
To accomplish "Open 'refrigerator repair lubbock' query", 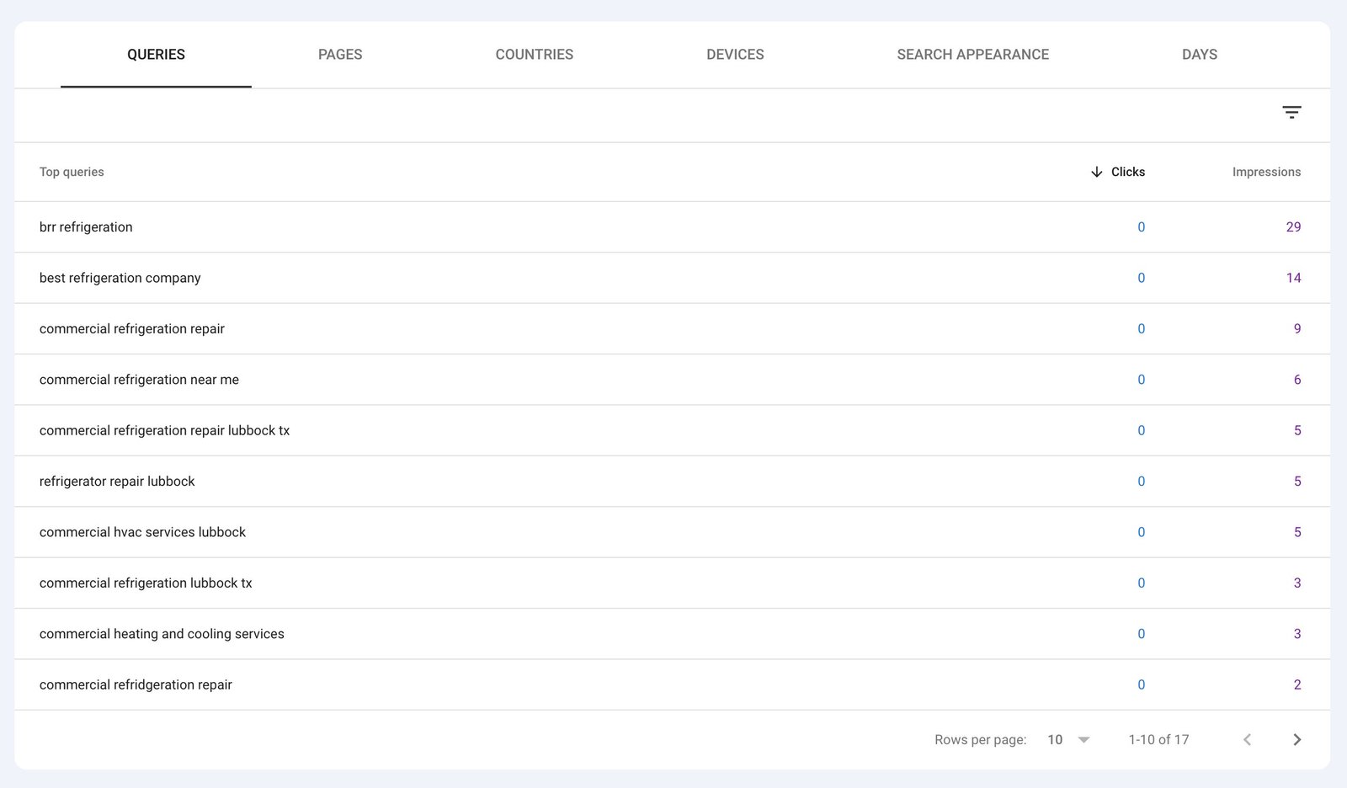I will click(117, 482).
